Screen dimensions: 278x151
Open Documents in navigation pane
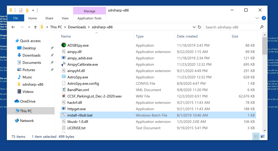(x=32, y=63)
